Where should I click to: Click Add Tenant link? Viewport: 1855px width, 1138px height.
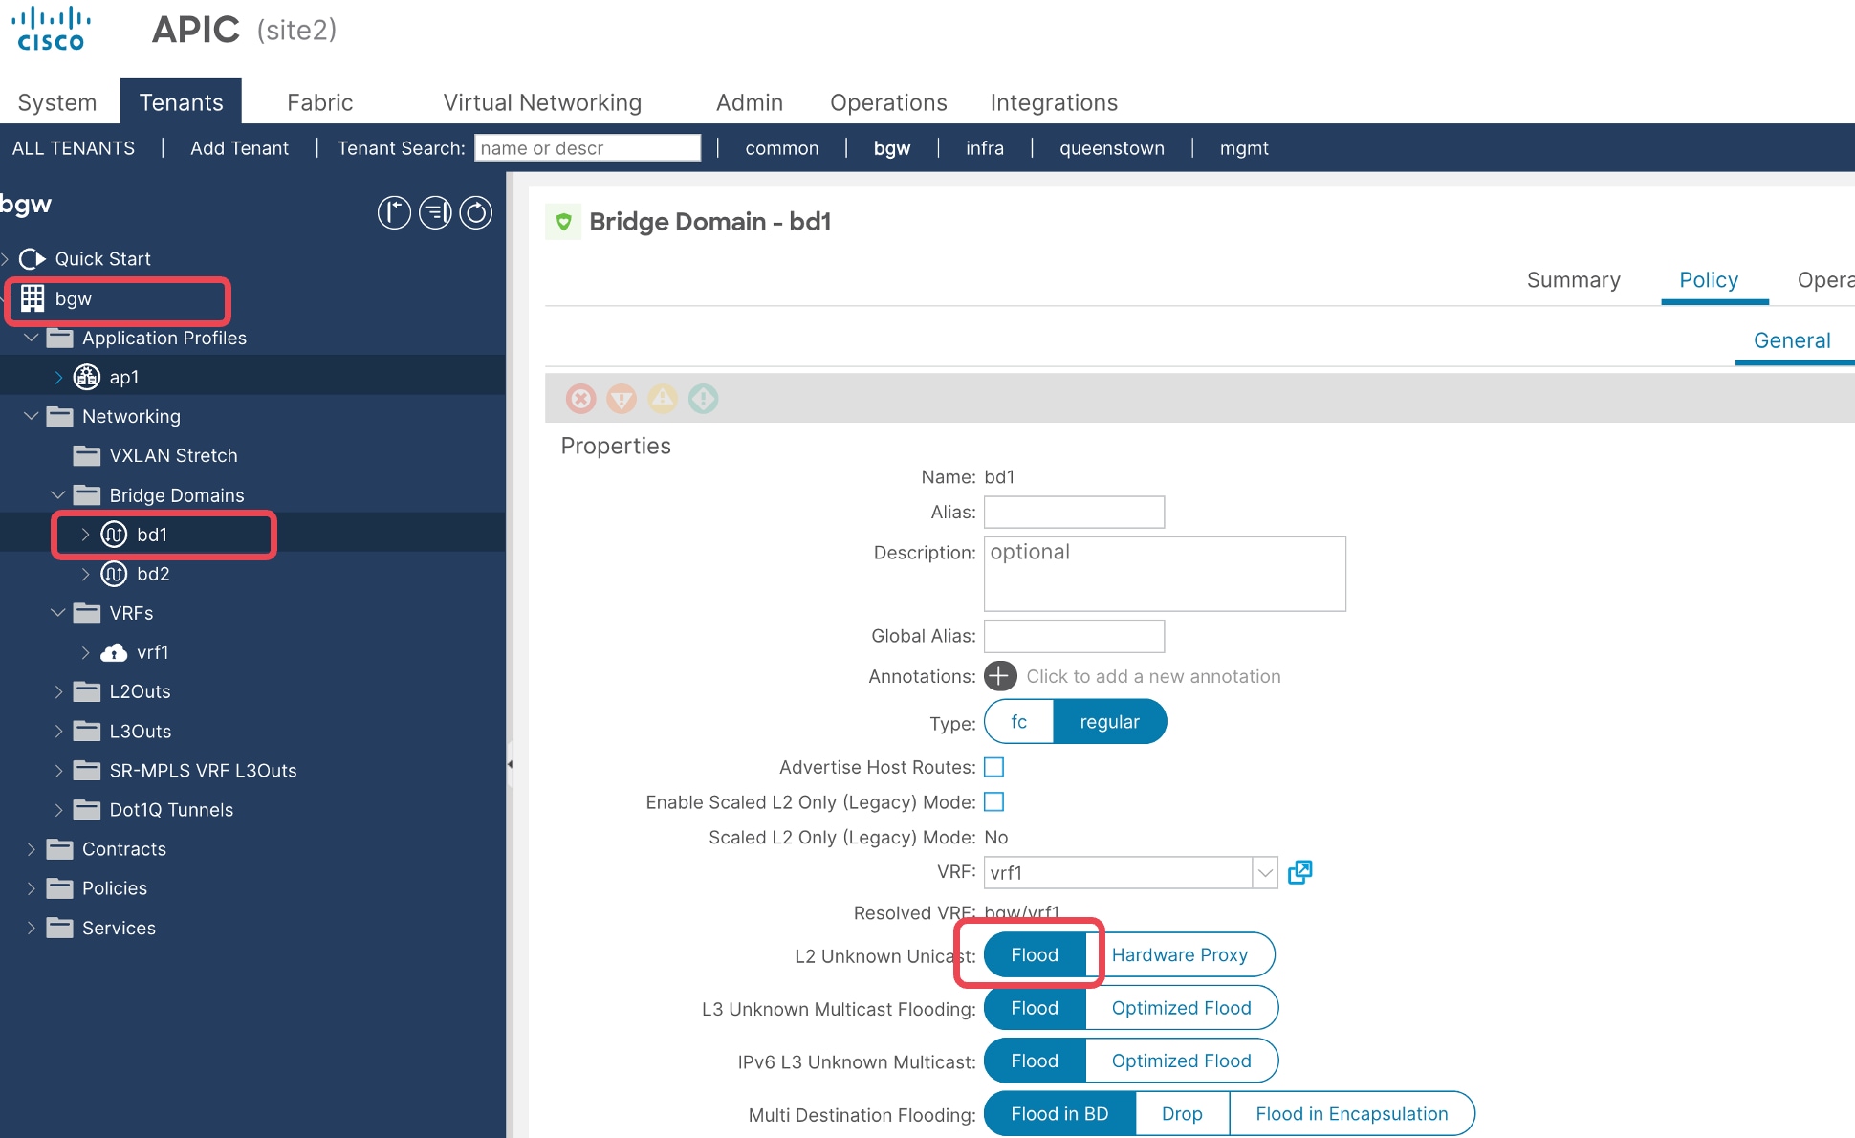(239, 148)
